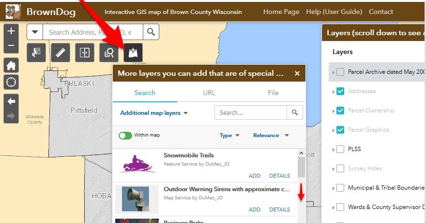Click the layer Search... text box
The width and height of the screenshot is (426, 223).
250,112
